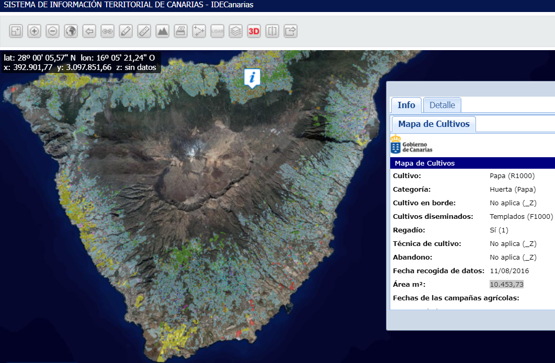Screen dimensions: 555x363
Task: Click the info marker on the map
Action: (252, 78)
